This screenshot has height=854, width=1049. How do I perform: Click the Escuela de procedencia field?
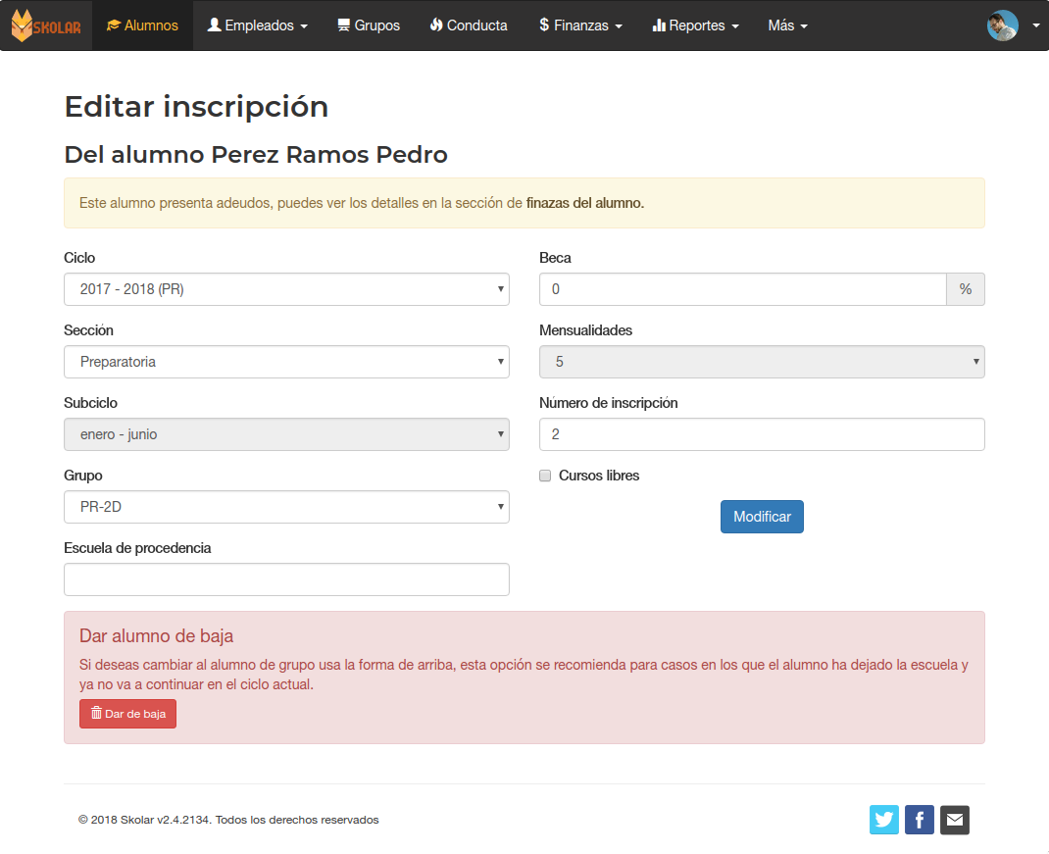pyautogui.click(x=286, y=579)
